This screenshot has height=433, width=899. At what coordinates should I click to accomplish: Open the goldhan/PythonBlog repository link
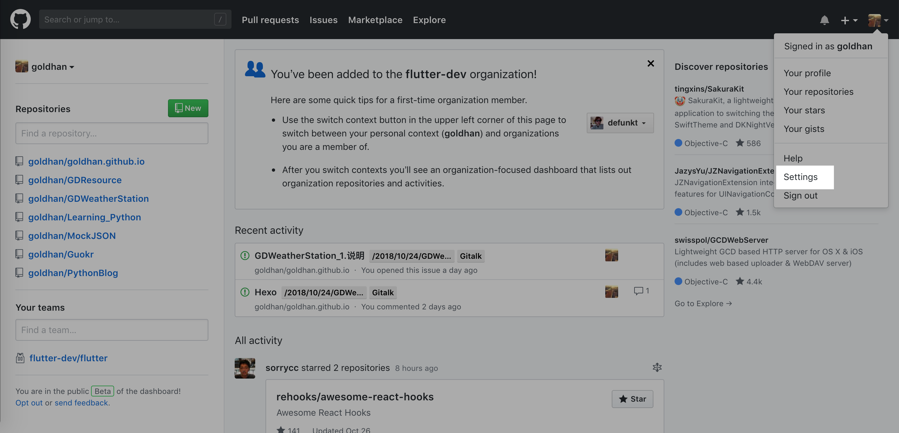(x=73, y=273)
